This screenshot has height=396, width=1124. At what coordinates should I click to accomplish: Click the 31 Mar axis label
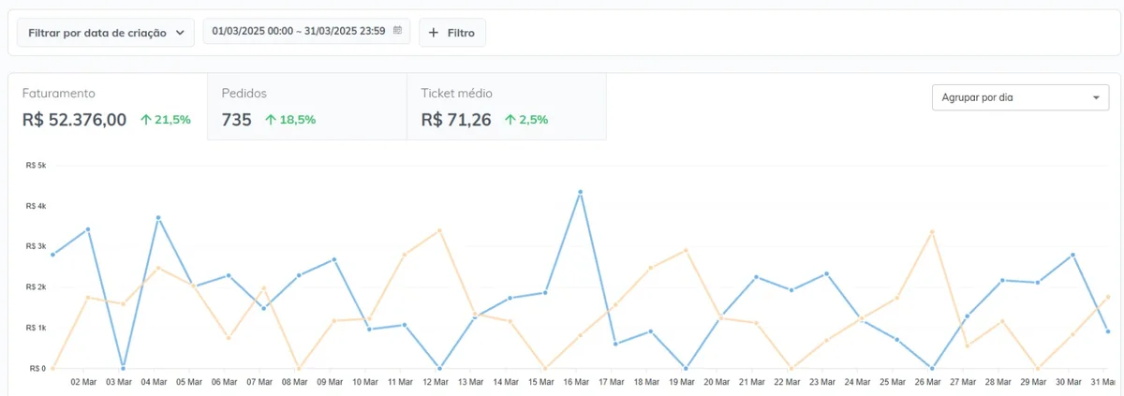[x=1102, y=382]
